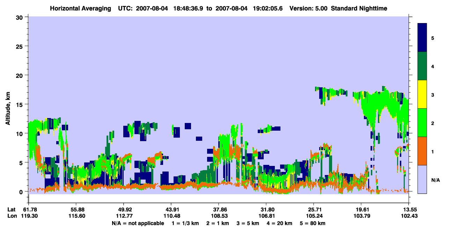Click the 'Lon' row label
Screen dimensions: 454x233
pyautogui.click(x=12, y=216)
